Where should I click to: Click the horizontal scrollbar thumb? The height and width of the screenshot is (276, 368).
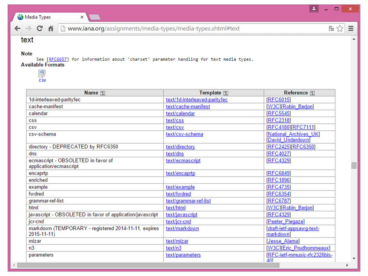point(148,265)
